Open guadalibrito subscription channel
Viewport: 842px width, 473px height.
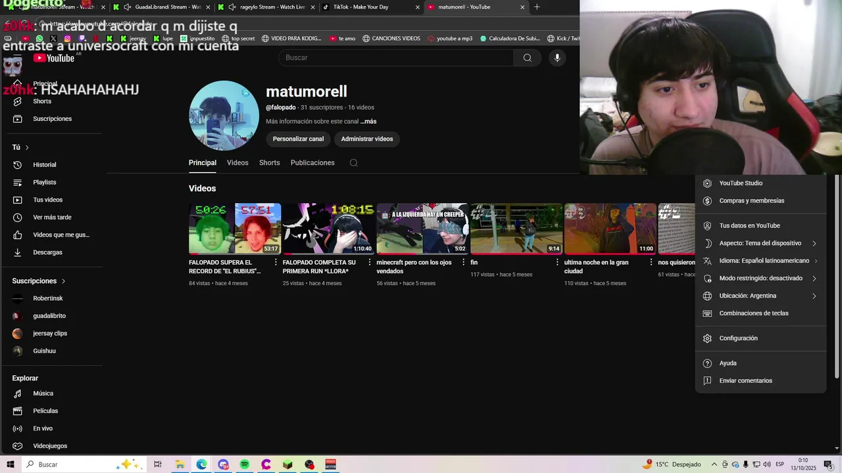coord(49,316)
